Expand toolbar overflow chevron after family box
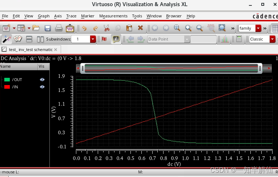This screenshot has height=177, width=278. click(x=265, y=29)
